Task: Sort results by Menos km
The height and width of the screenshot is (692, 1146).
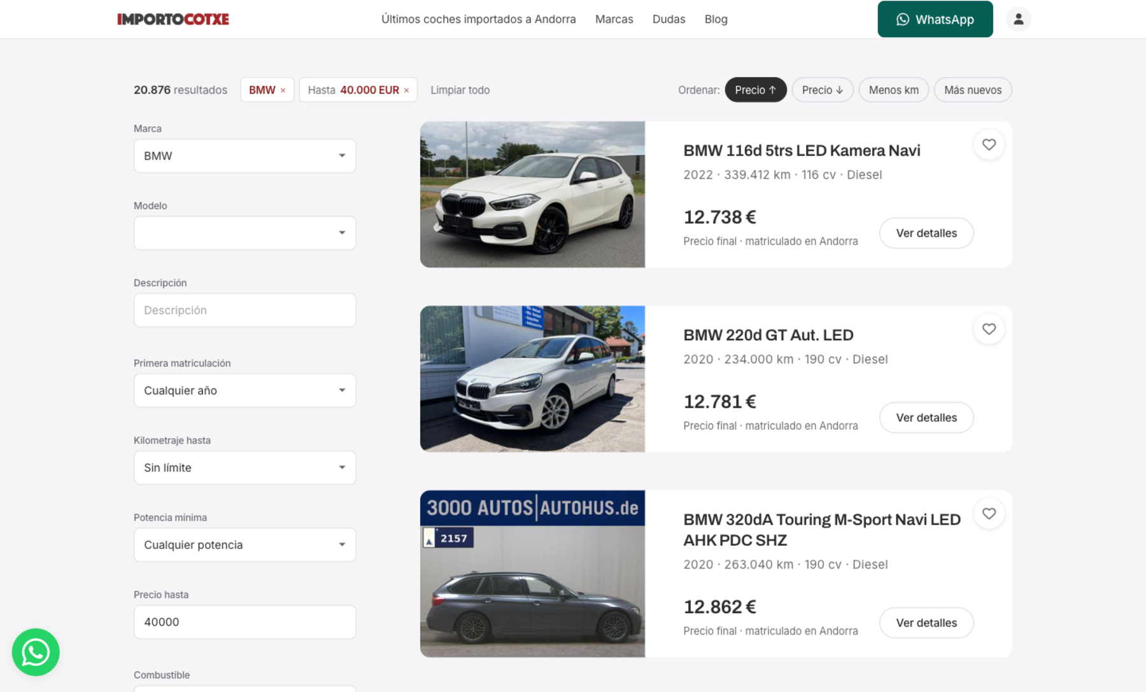Action: [x=894, y=90]
